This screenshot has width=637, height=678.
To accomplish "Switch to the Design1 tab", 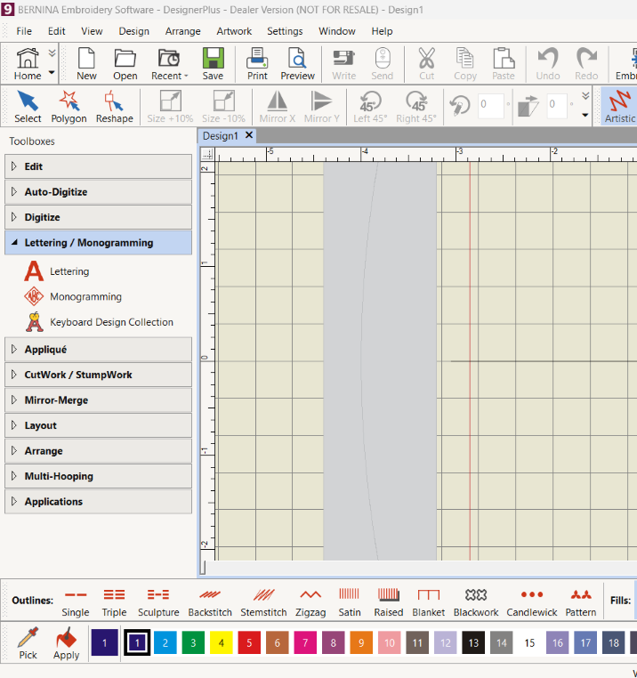I will [x=221, y=136].
